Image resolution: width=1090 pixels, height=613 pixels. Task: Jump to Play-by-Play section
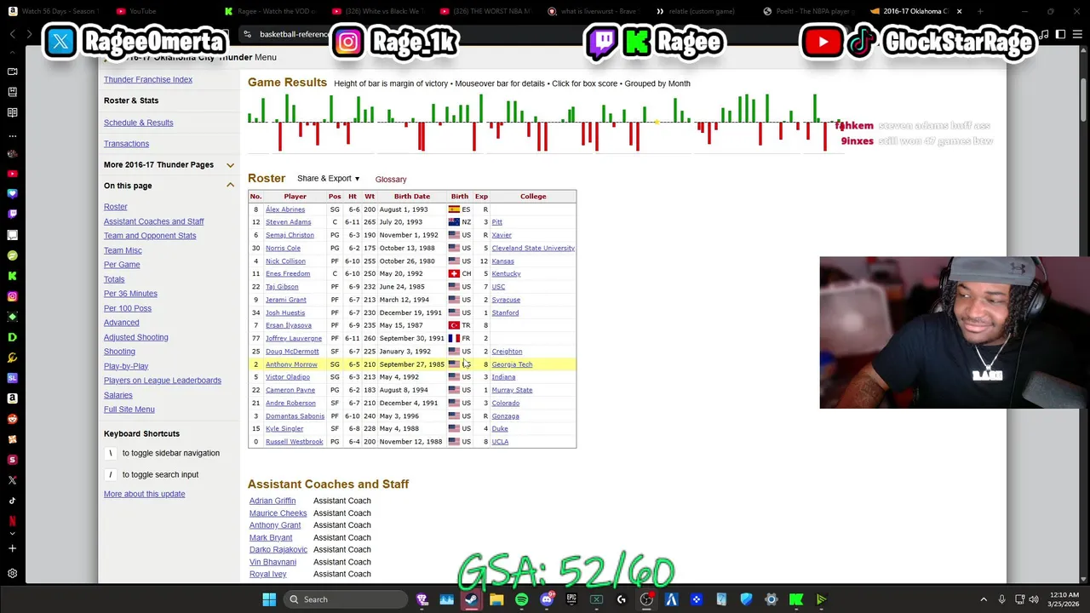click(126, 366)
